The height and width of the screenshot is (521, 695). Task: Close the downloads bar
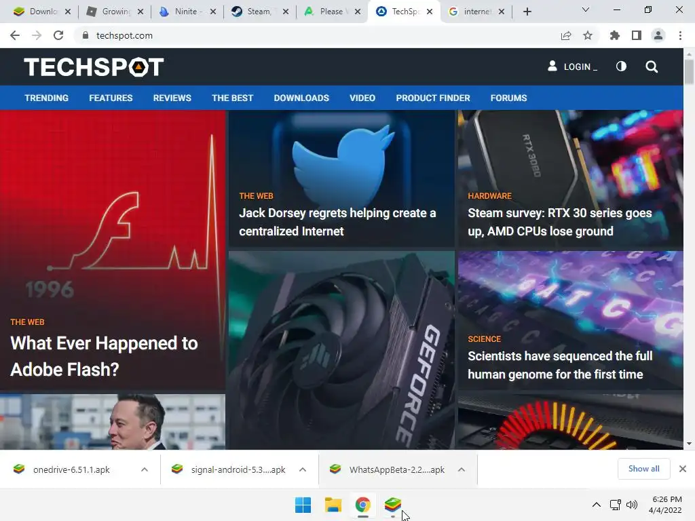(683, 469)
